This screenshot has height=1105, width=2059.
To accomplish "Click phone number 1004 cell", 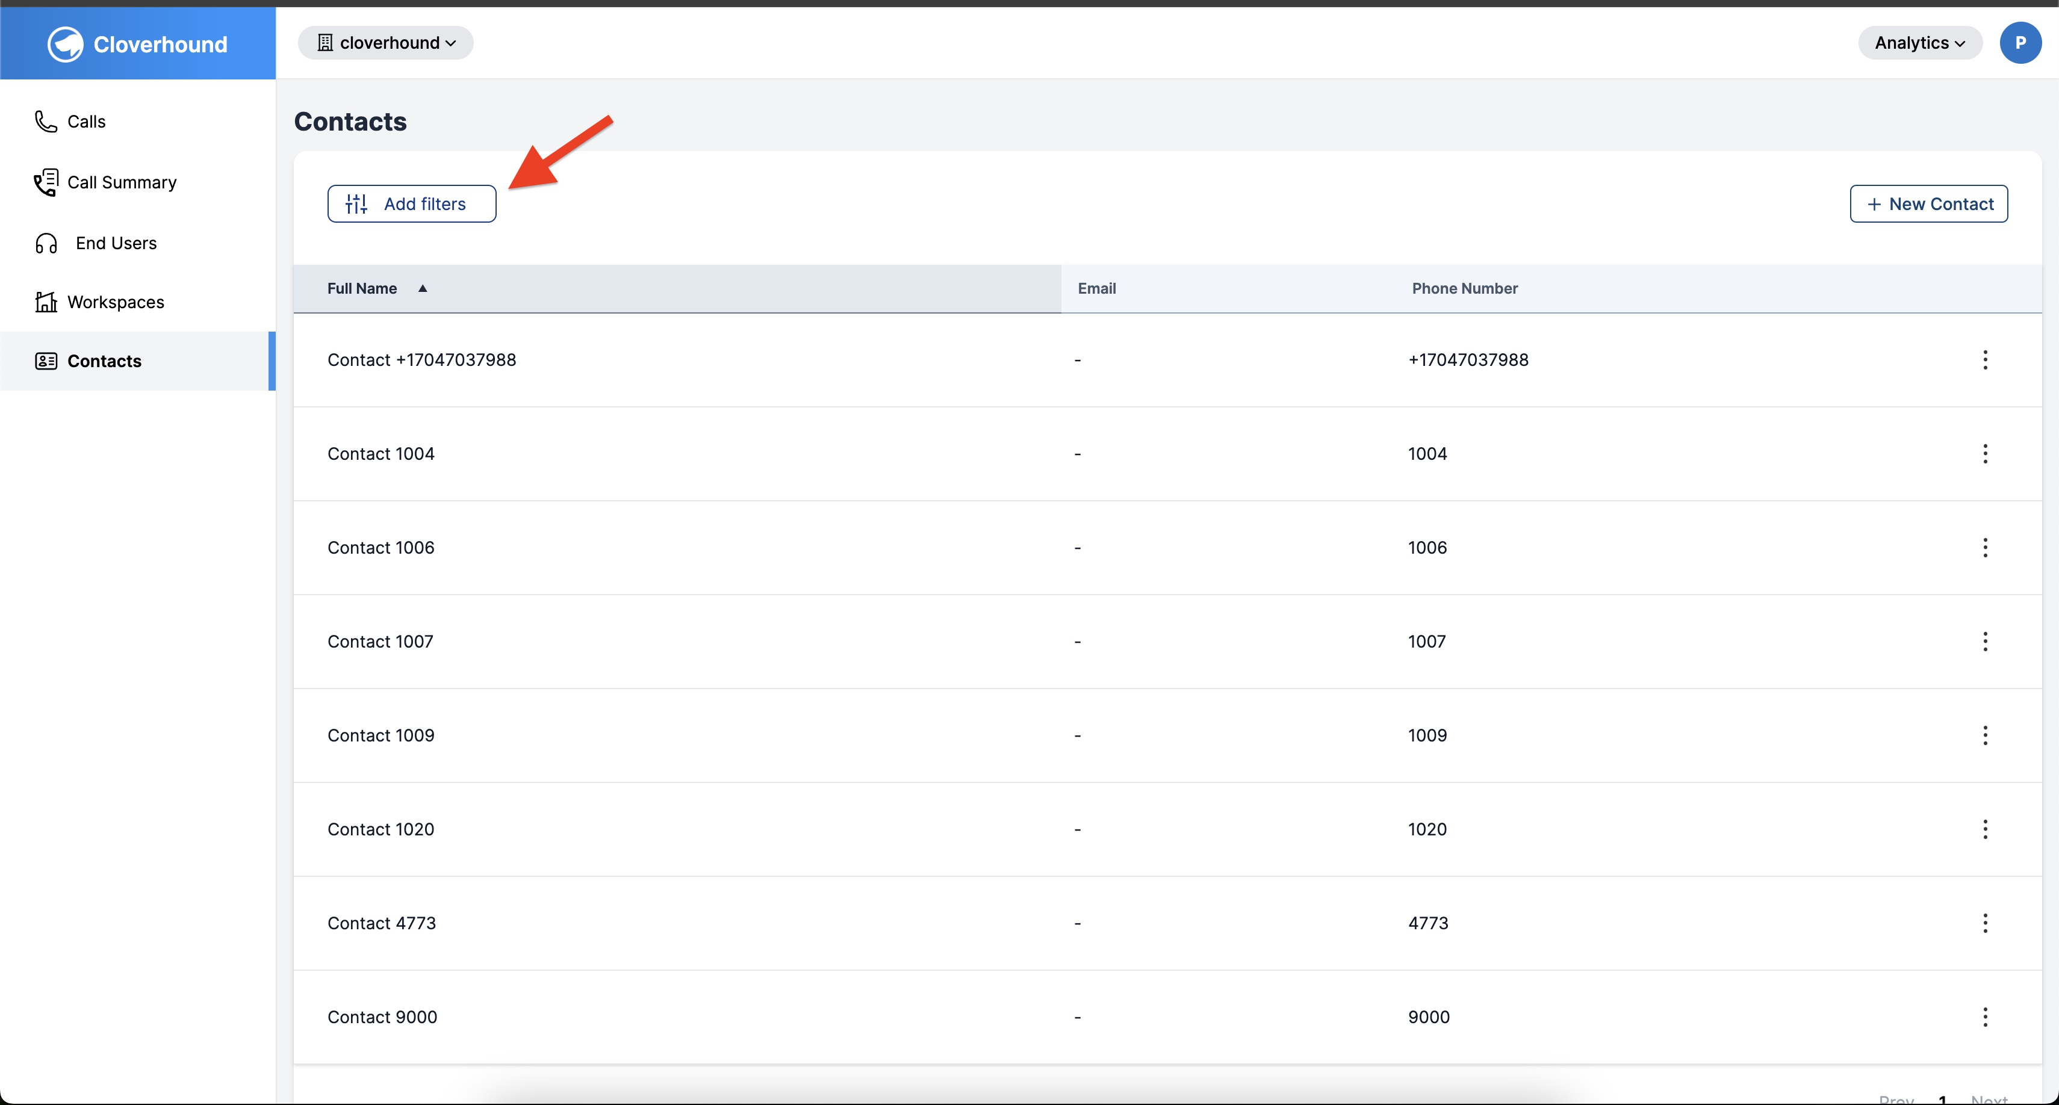I will pyautogui.click(x=1427, y=454).
